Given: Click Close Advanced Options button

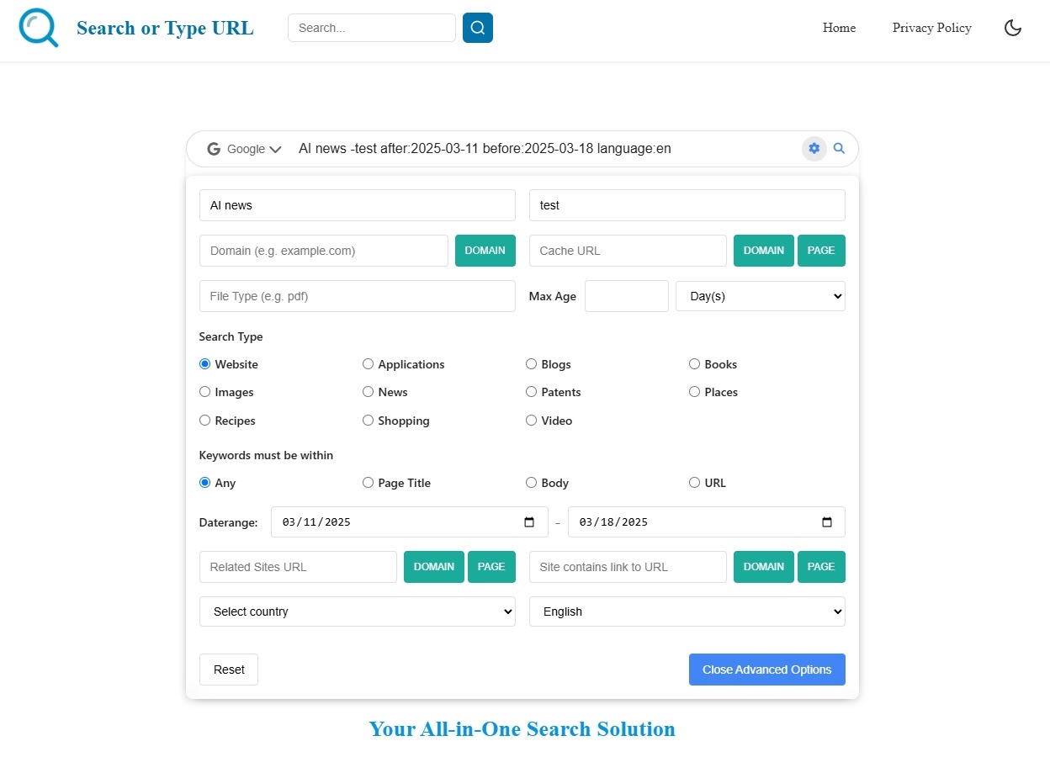Looking at the screenshot, I should click(x=766, y=670).
